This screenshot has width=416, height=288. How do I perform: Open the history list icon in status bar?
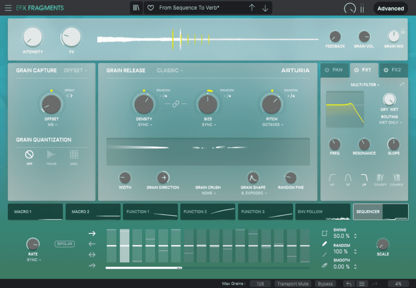362,284
